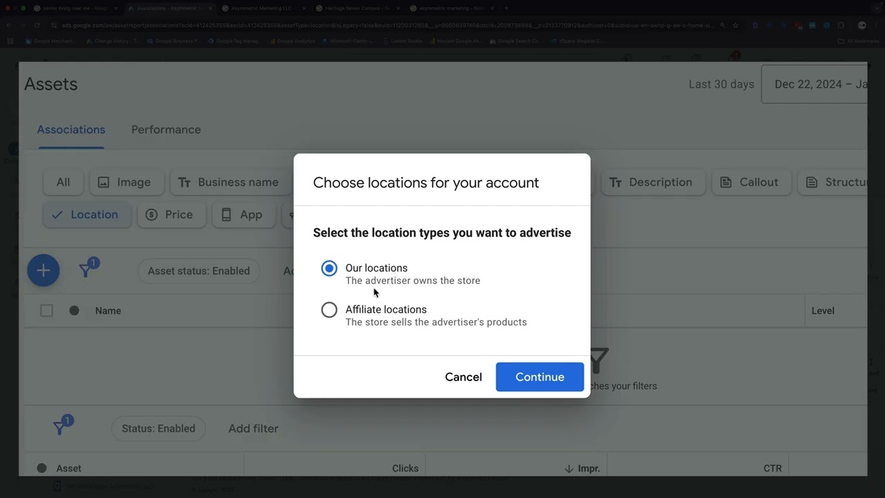Click the Status: Enabled filter chip
Screen dimensions: 885x498
click(158, 428)
